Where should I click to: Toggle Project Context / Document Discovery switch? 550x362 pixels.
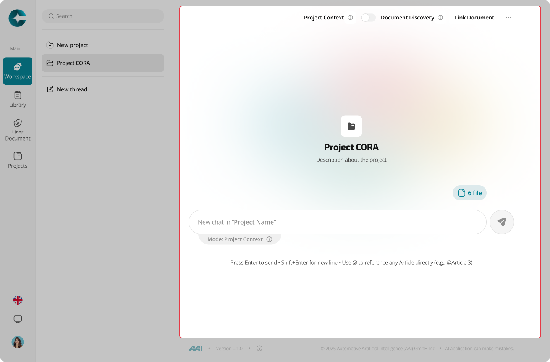pos(368,18)
